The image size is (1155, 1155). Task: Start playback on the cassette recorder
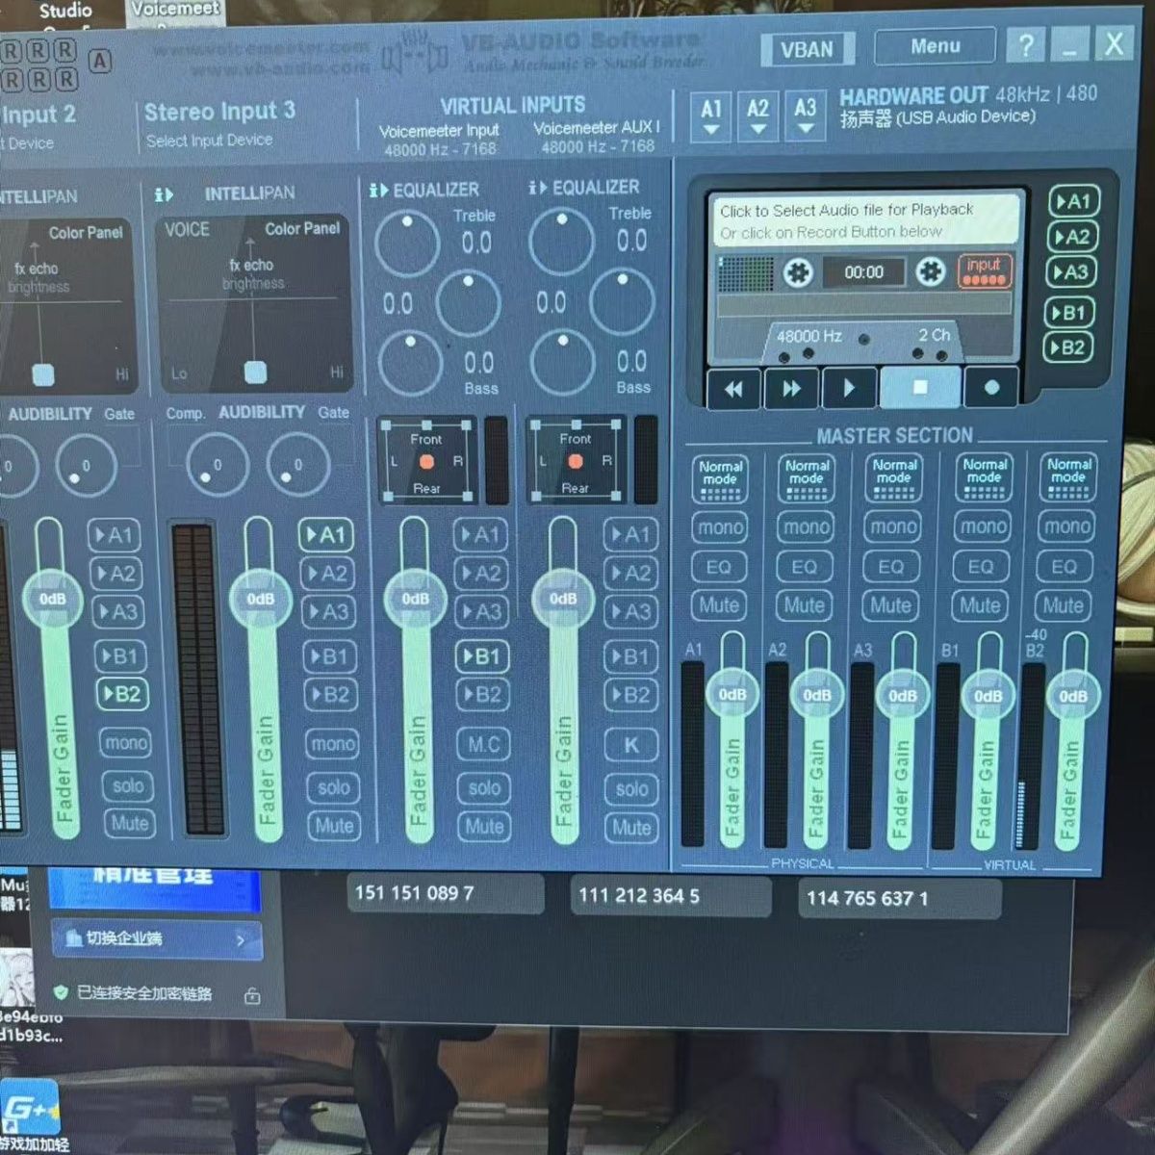(x=849, y=388)
